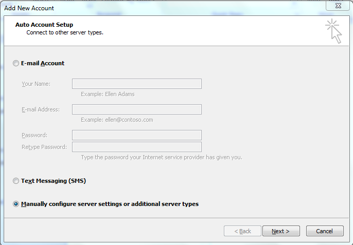This screenshot has height=245, width=353.
Task: Click the Your Name field label
Action: (36, 84)
